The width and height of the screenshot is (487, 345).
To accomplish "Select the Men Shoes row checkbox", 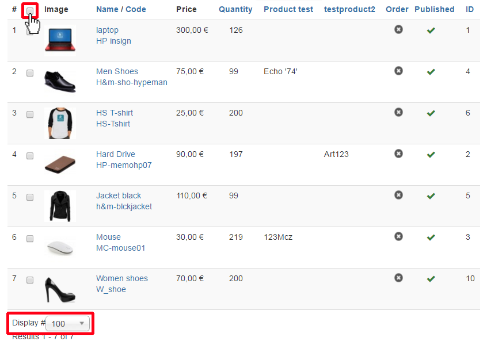I will (x=30, y=73).
